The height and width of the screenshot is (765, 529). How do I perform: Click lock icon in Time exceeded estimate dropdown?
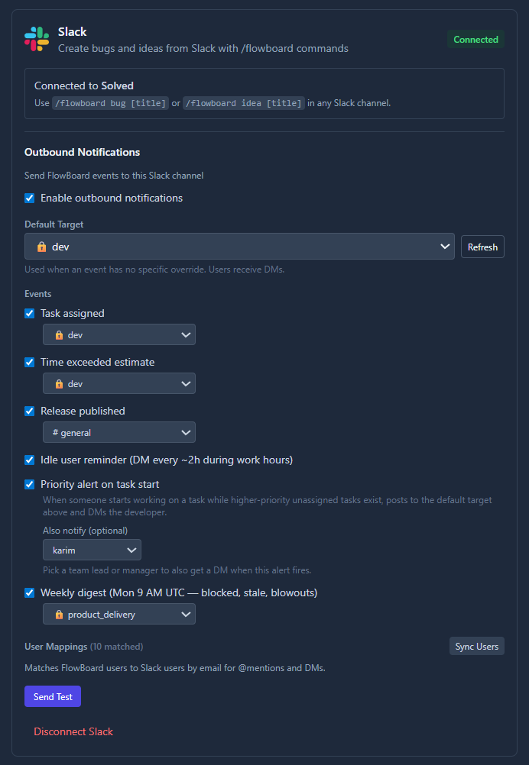point(59,384)
